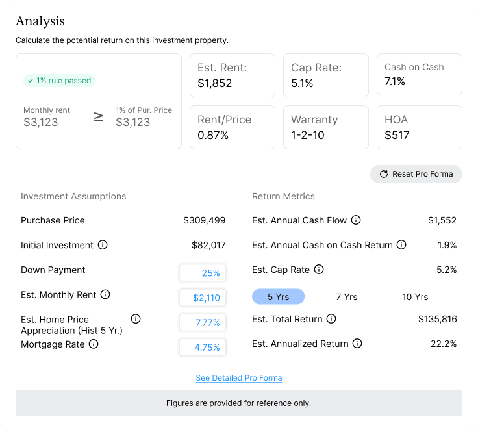Click info icon beside Est. Monthly Rent
The image size is (478, 432).
[x=105, y=294]
